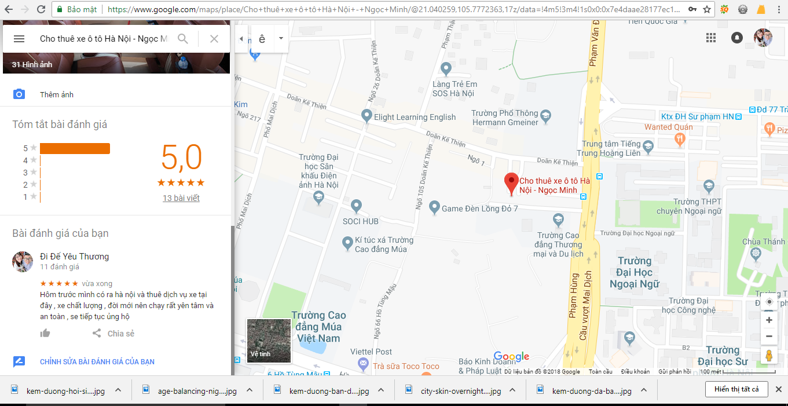788x406 pixels.
Task: Open the 13 bài viết reviews link
Action: (x=181, y=198)
